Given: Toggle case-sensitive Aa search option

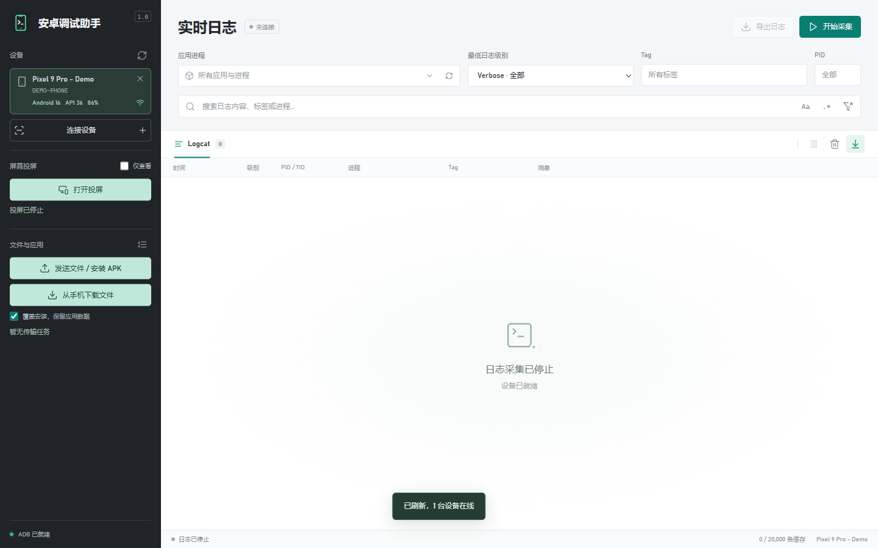Looking at the screenshot, I should pos(805,107).
